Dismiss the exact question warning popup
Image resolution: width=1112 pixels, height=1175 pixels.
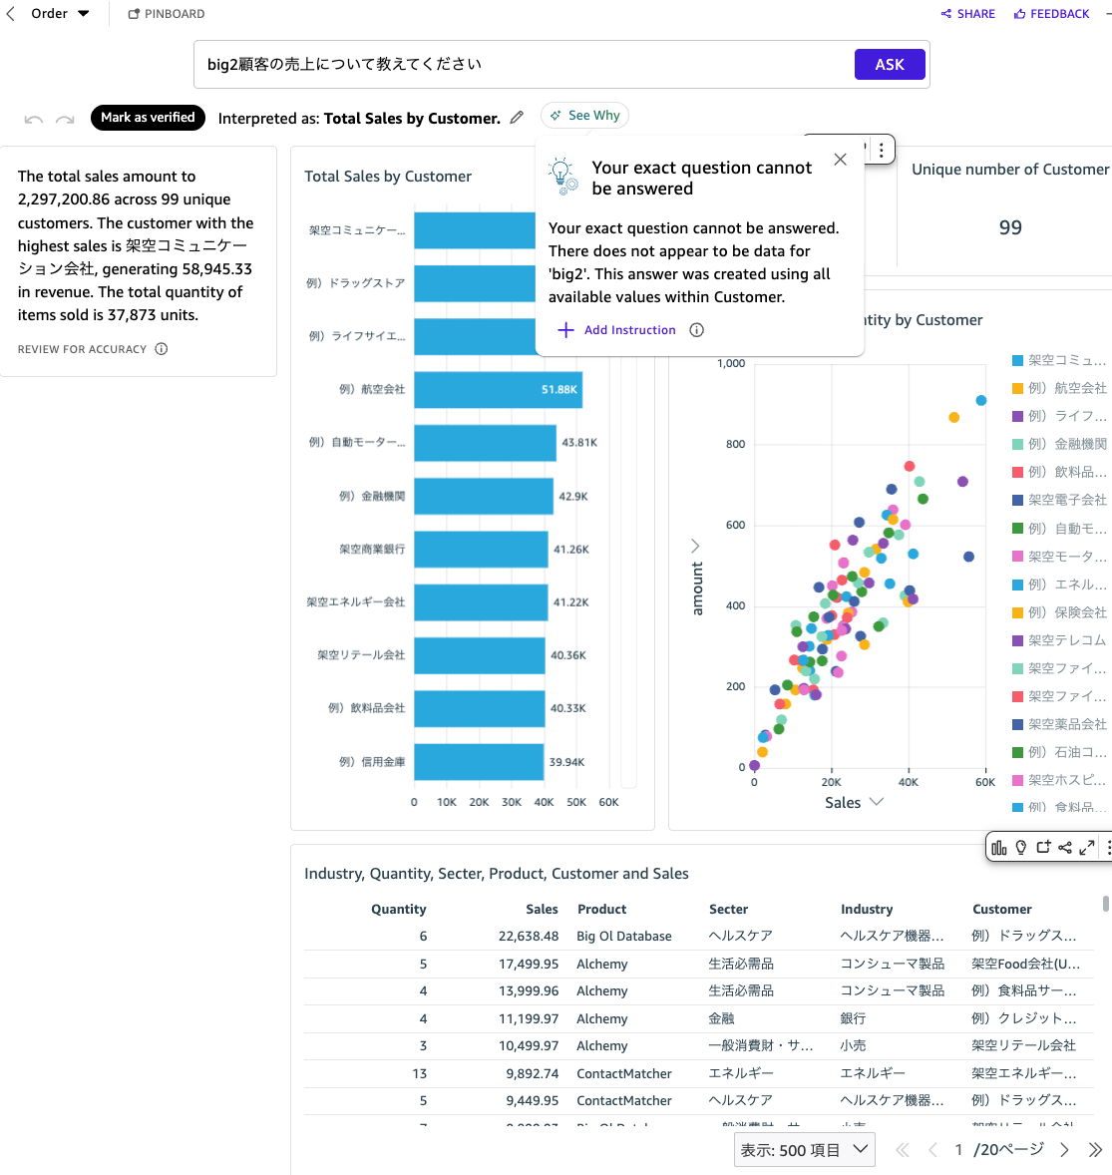point(840,159)
